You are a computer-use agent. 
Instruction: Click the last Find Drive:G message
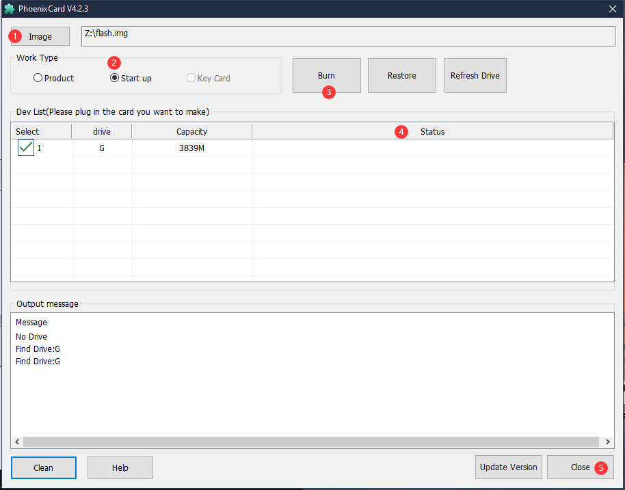38,362
